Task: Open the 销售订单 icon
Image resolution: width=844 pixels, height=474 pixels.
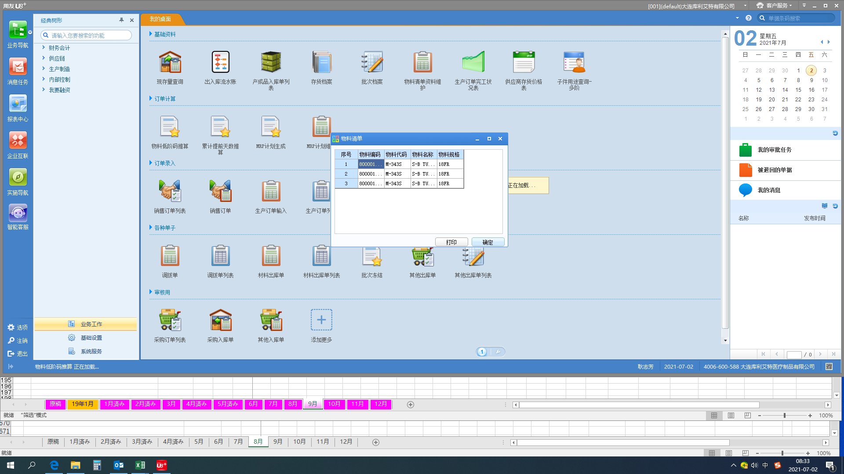Action: coord(220,191)
